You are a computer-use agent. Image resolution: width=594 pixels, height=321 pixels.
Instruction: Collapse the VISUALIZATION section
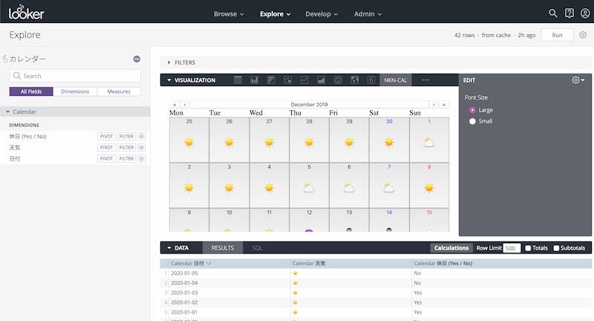pyautogui.click(x=192, y=80)
